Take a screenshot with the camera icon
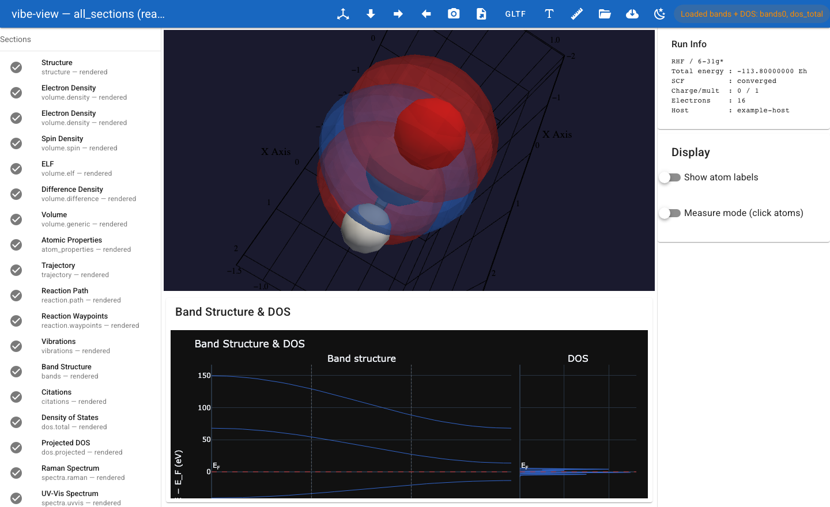The height and width of the screenshot is (507, 830). pos(454,14)
